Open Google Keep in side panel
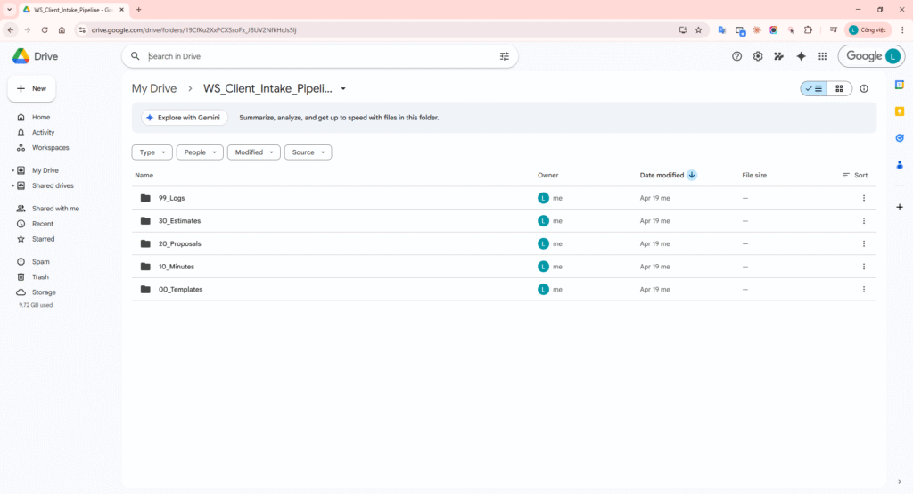913x494 pixels. tap(900, 111)
